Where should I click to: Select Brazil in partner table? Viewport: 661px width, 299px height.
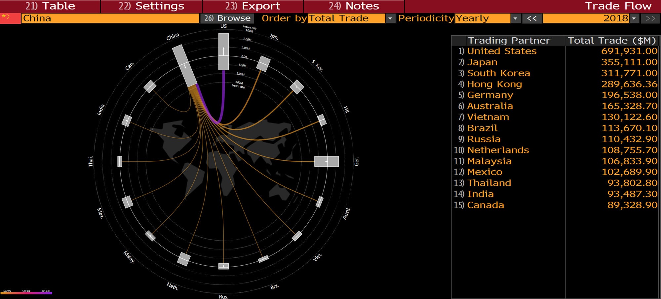pyautogui.click(x=482, y=128)
